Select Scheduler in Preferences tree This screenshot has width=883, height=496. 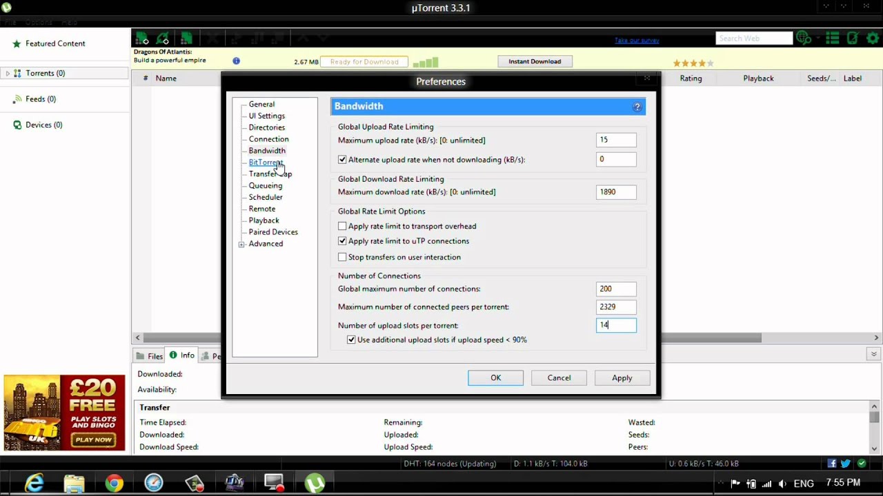[266, 197]
